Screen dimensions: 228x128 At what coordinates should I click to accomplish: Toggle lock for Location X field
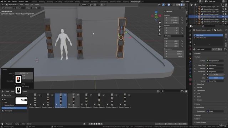[182, 18]
